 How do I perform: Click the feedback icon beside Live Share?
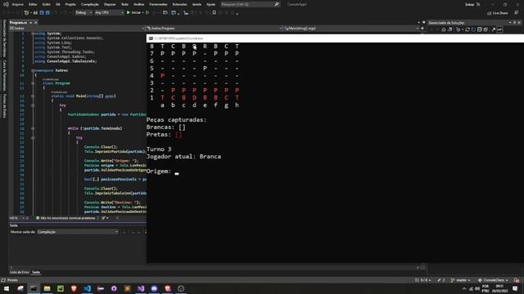(x=517, y=13)
